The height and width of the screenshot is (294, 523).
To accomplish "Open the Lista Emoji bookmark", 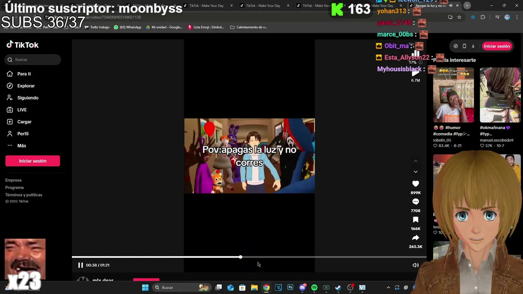I will click(206, 27).
